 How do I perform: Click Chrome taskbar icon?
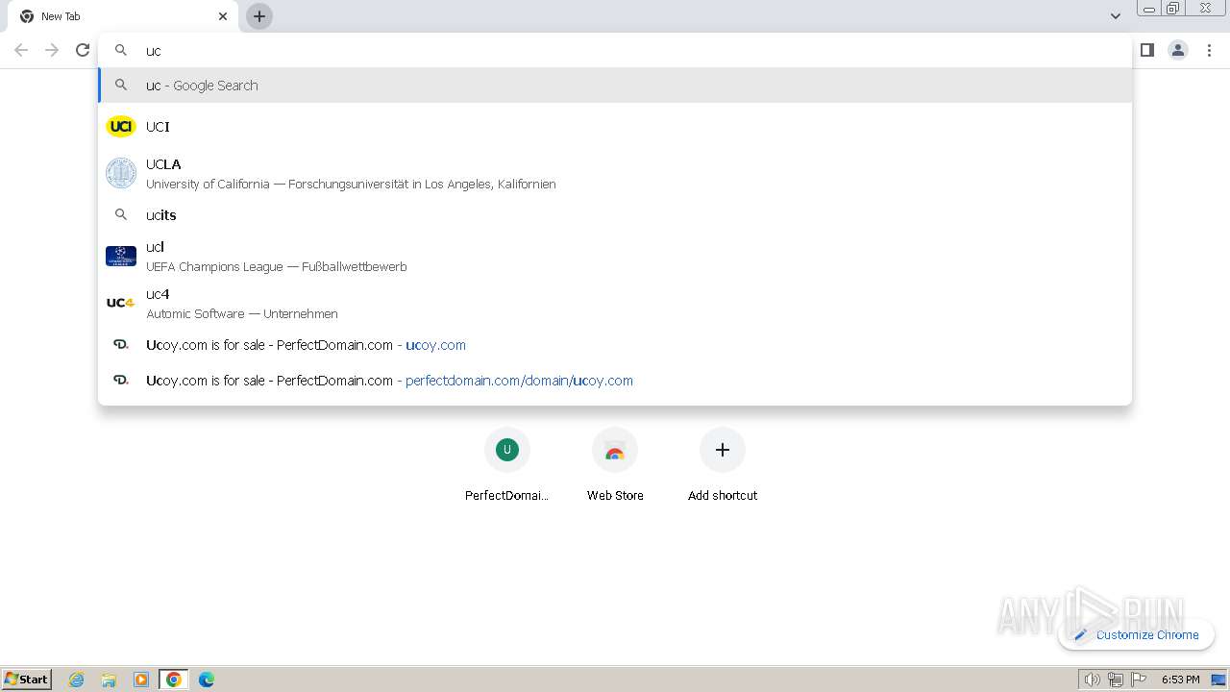coord(174,680)
